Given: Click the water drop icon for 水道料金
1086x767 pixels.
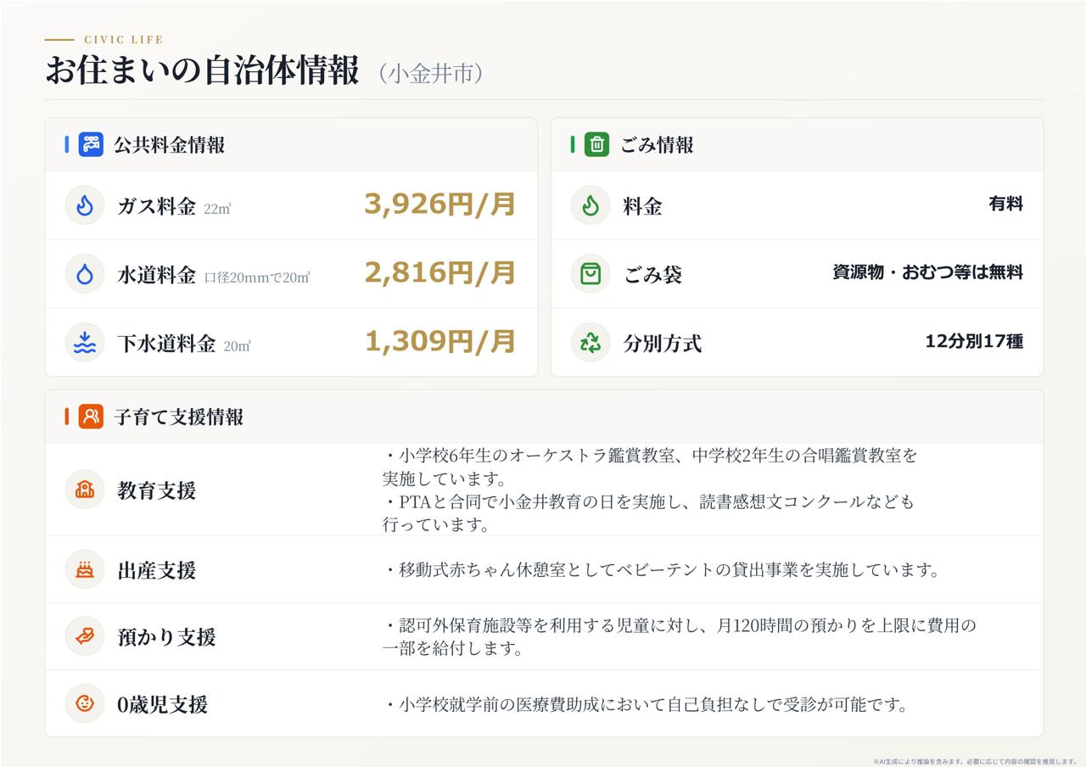Looking at the screenshot, I should click(x=84, y=274).
